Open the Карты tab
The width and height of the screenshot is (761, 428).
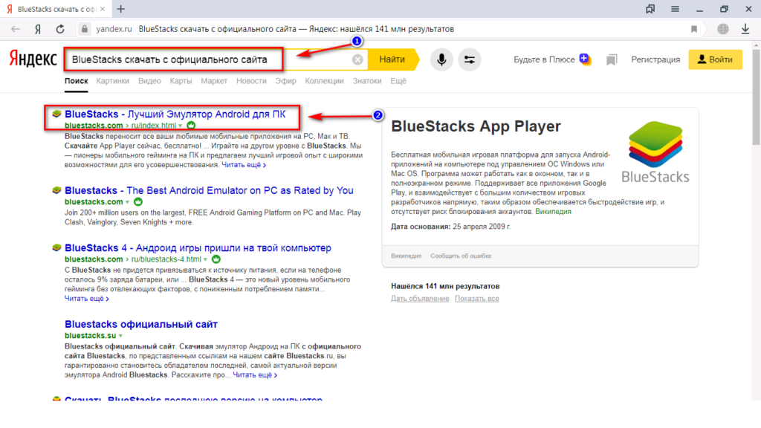[x=181, y=81]
